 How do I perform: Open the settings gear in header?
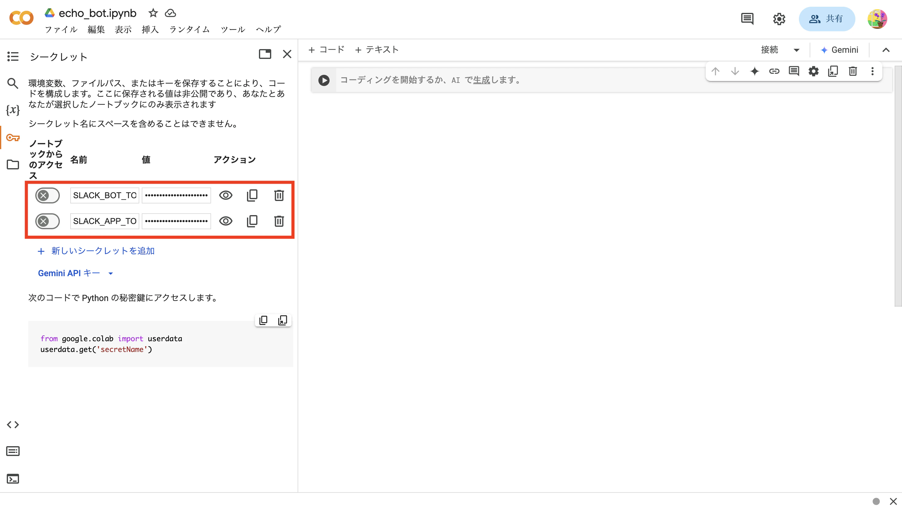tap(779, 18)
